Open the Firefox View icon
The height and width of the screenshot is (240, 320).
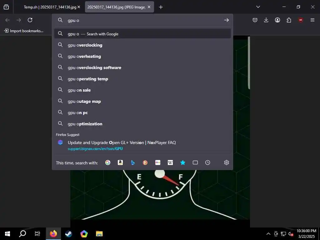click(x=6, y=7)
